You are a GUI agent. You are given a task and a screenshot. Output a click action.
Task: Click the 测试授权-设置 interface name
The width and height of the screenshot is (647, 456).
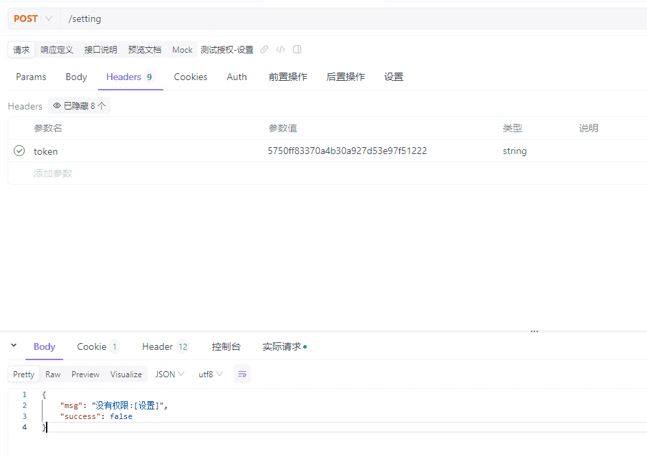[227, 50]
